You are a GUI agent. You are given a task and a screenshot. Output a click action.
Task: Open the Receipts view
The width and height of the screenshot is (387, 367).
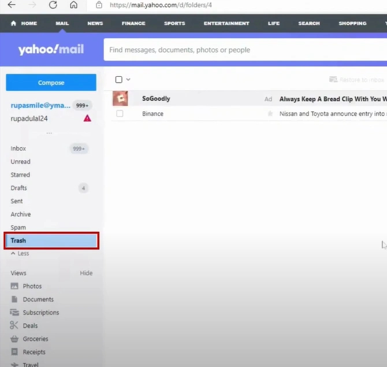pos(28,352)
